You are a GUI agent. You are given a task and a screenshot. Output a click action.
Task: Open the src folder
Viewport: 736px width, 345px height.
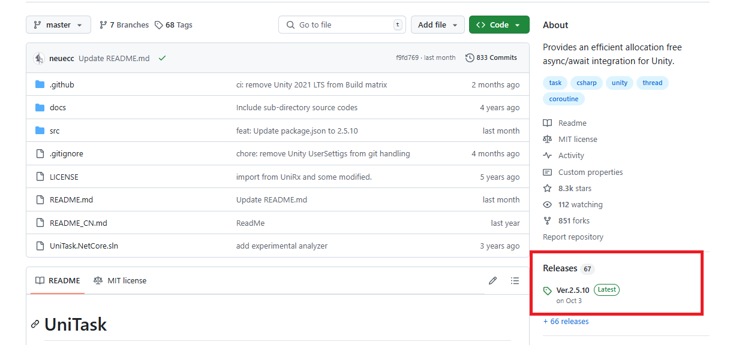point(55,131)
